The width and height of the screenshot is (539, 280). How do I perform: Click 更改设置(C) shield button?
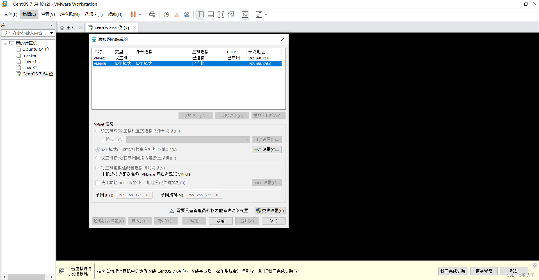(x=270, y=211)
